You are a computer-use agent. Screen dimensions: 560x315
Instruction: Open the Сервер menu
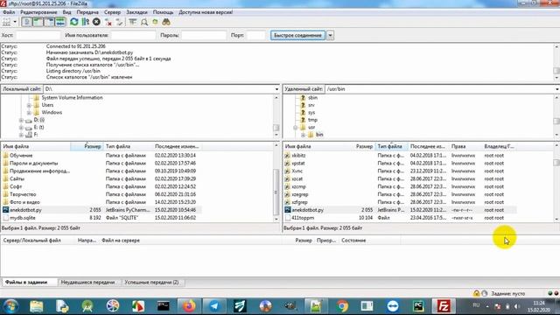click(x=112, y=12)
